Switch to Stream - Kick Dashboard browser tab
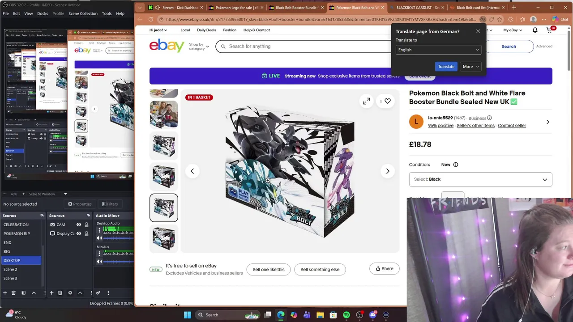The image size is (573, 322). pos(175,8)
